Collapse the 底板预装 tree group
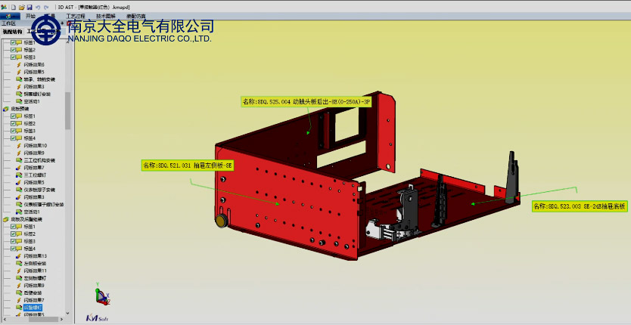631x325 pixels. click(x=4, y=109)
